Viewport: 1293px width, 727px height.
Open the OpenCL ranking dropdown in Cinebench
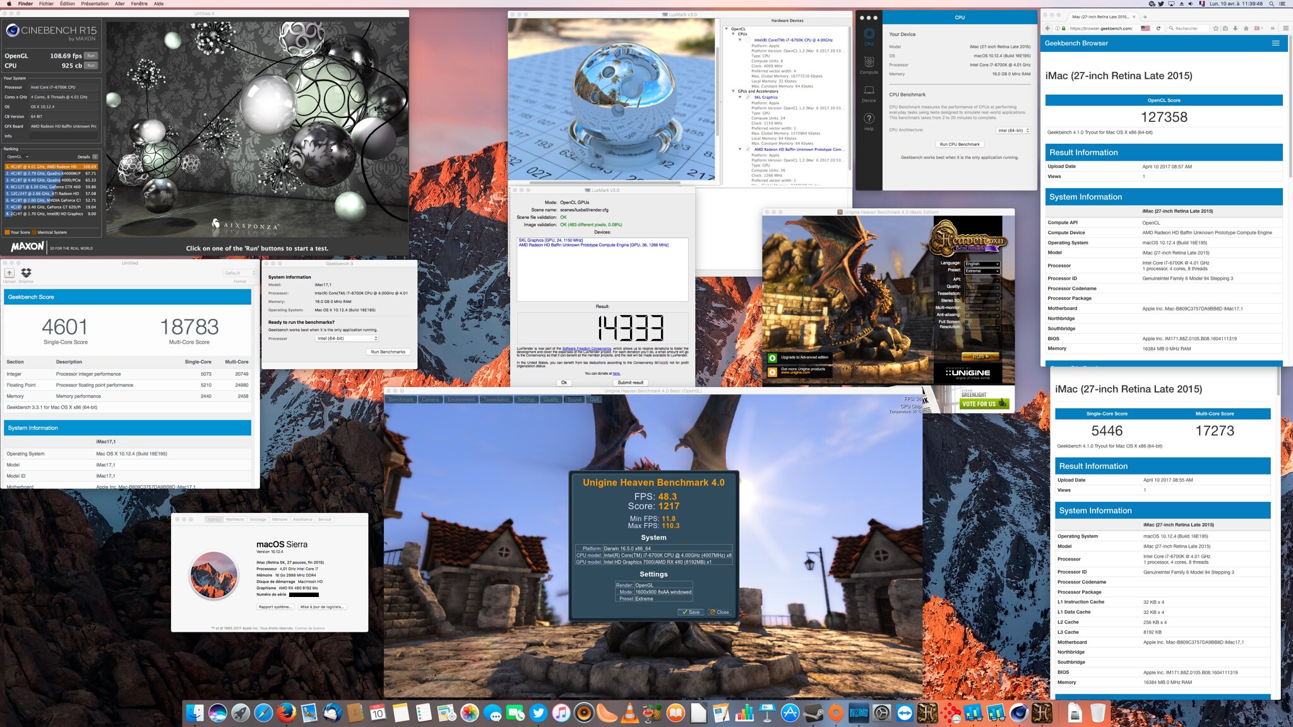[x=18, y=157]
